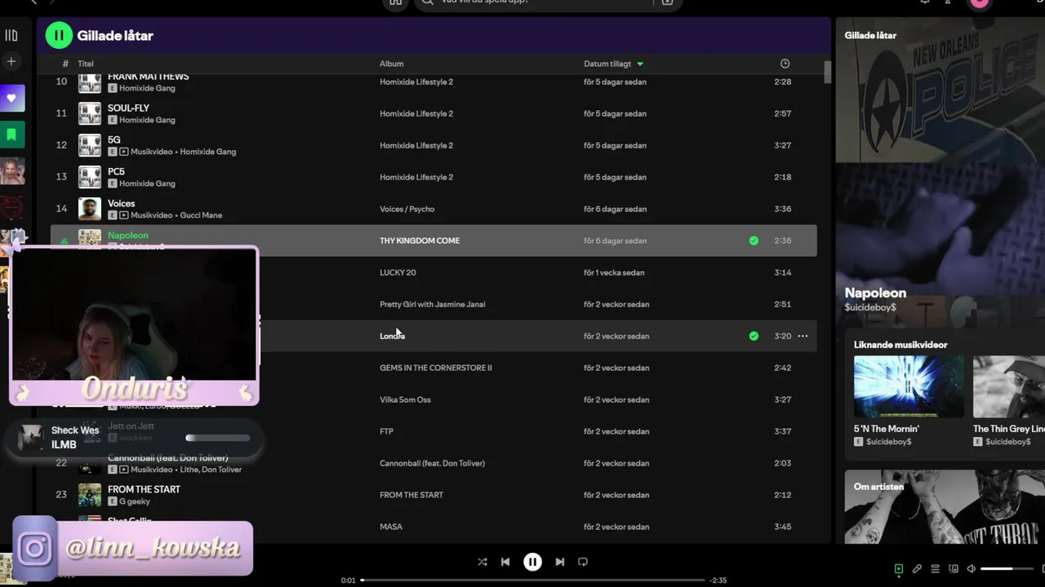Sort by Datum tillagt column
This screenshot has height=587, width=1045.
point(613,64)
